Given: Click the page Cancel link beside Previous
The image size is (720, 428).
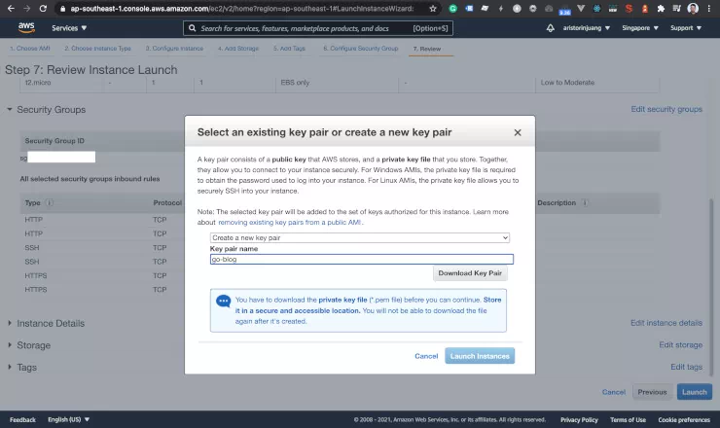Looking at the screenshot, I should 614,392.
